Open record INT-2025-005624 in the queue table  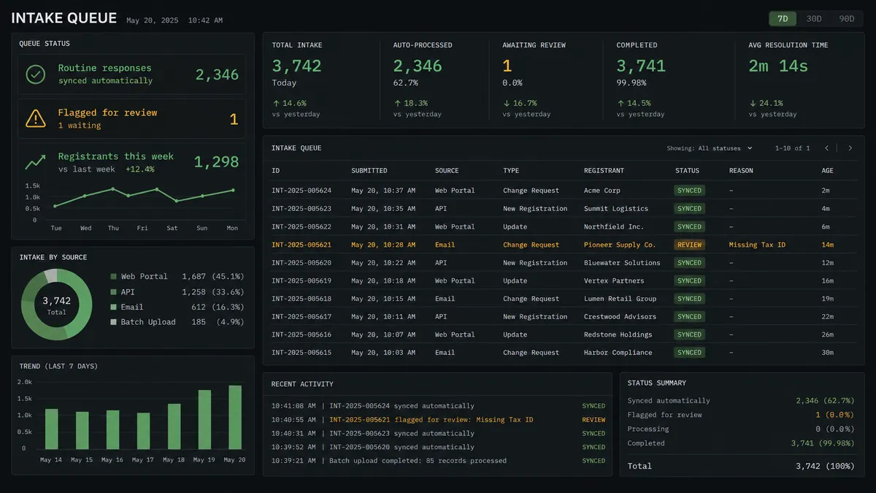[x=301, y=191]
